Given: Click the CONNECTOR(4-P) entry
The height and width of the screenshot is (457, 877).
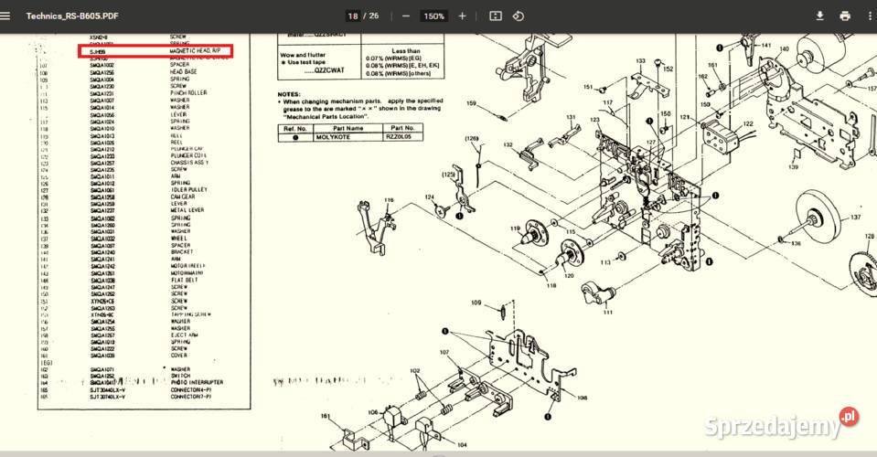Looking at the screenshot, I should coord(191,390).
